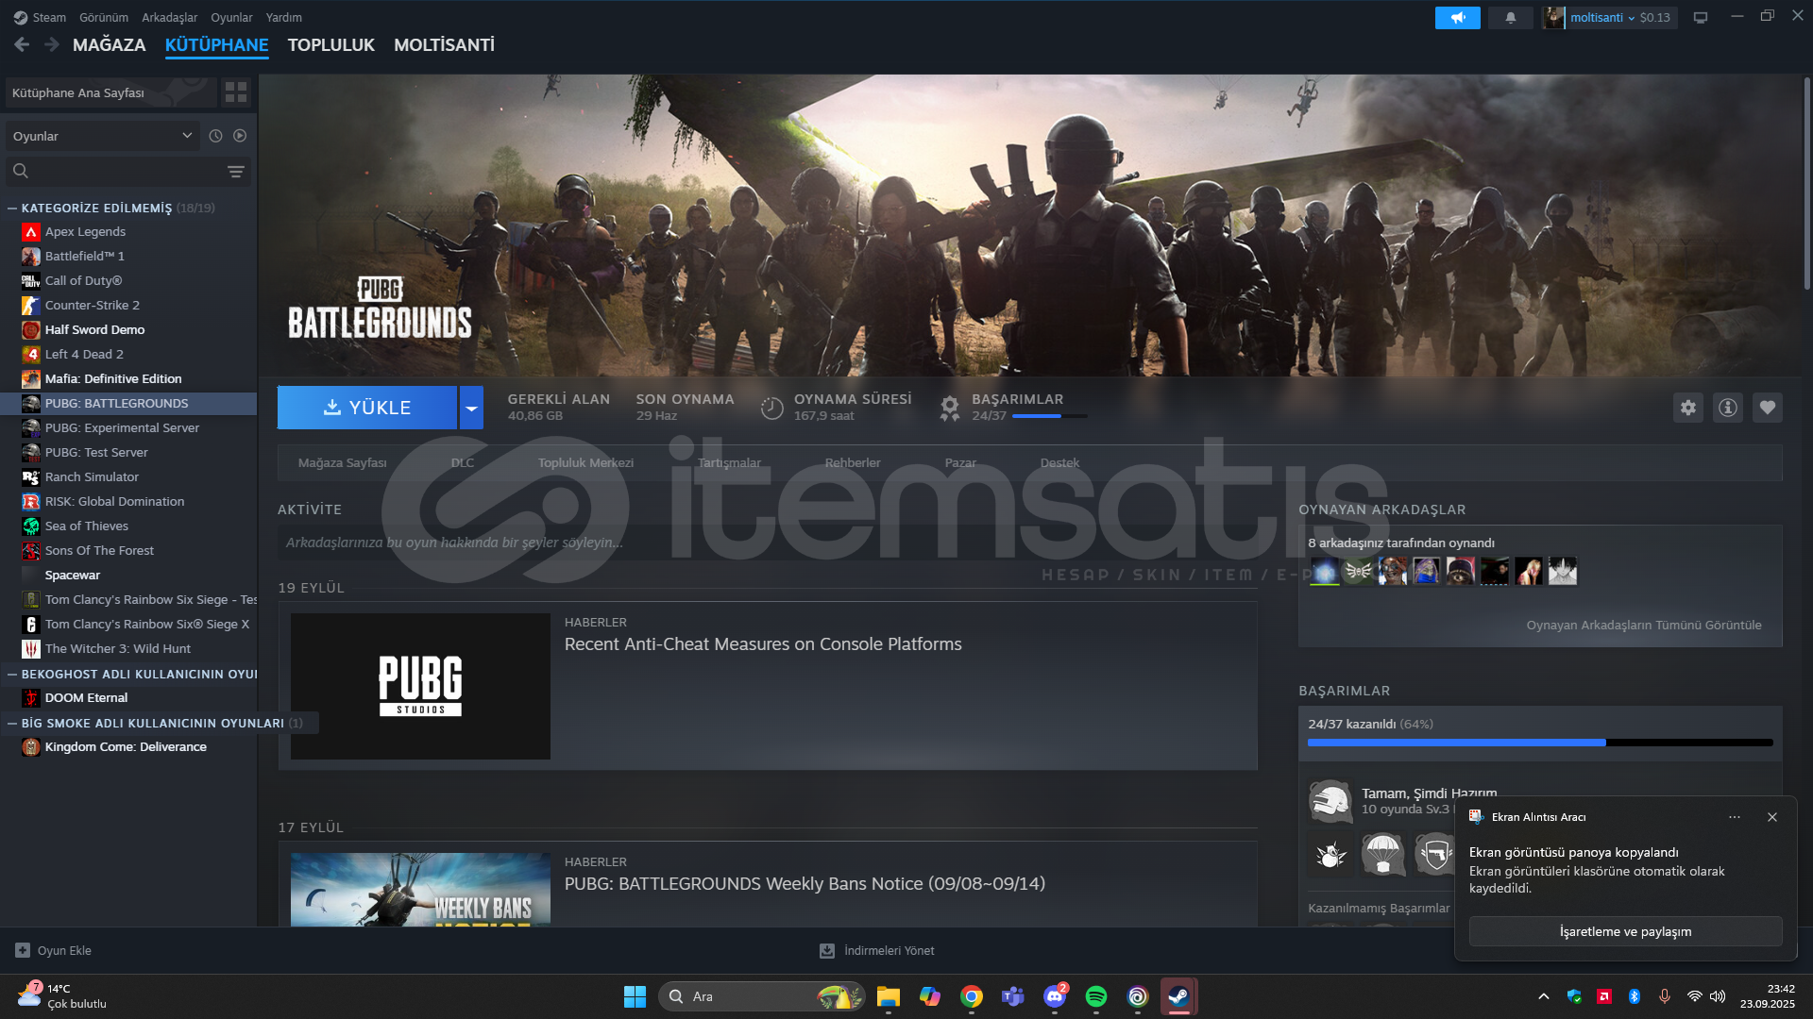
Task: Click the back navigation arrow
Action: point(22,44)
